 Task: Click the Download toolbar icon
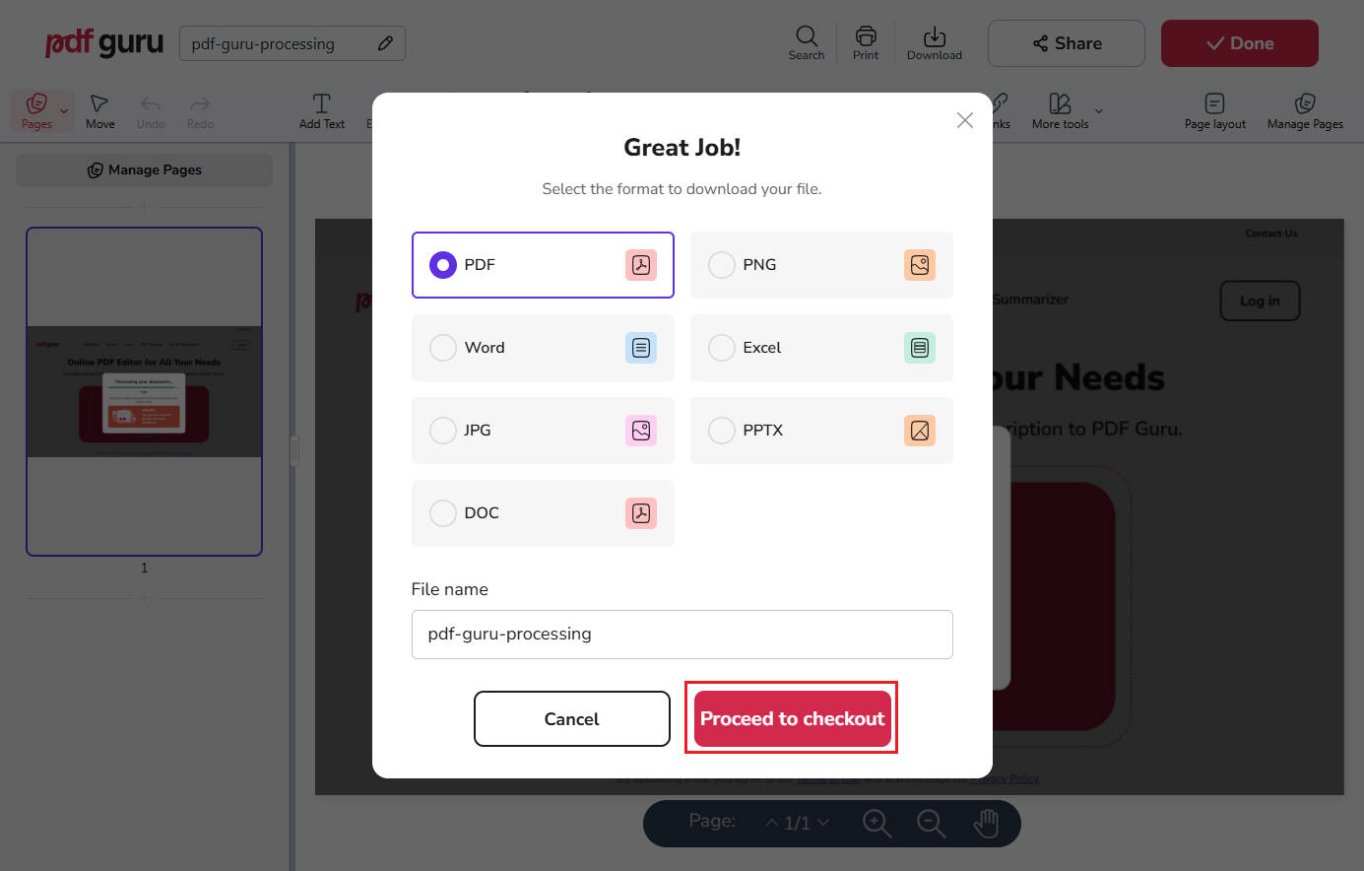935,43
